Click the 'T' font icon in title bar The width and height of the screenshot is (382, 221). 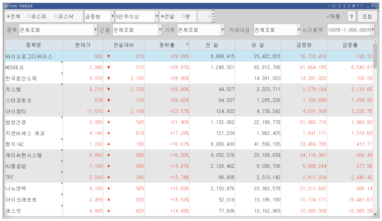(x=358, y=6)
